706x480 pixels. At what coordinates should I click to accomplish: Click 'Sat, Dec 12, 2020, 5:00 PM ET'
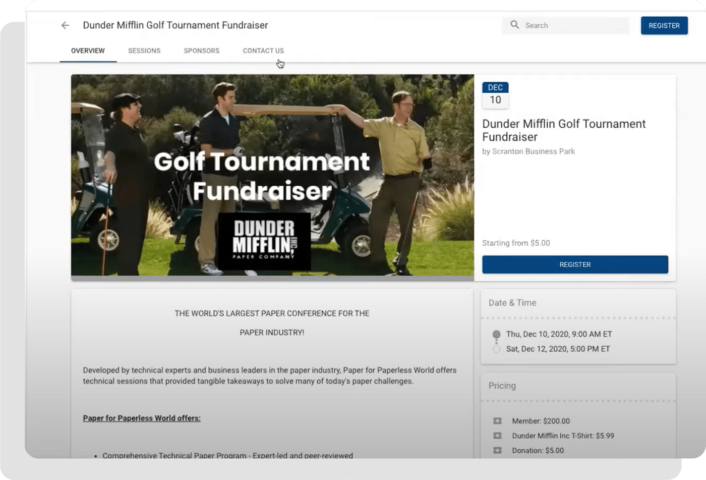click(558, 349)
